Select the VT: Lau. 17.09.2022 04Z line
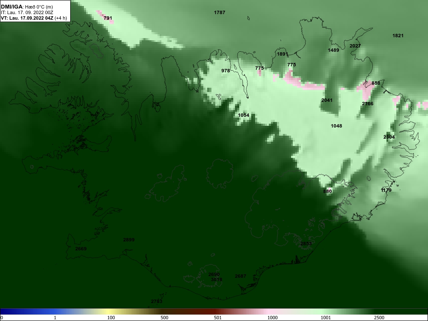The image size is (428, 321). click(33, 18)
